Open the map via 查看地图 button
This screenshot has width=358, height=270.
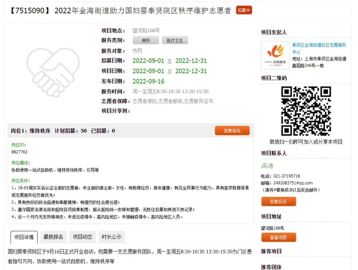click(278, 237)
